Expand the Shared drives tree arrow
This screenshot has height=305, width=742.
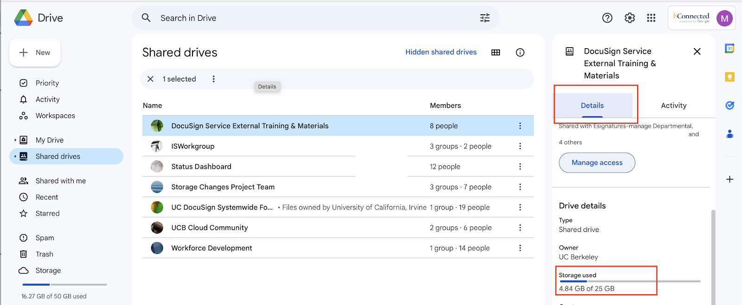(x=15, y=156)
